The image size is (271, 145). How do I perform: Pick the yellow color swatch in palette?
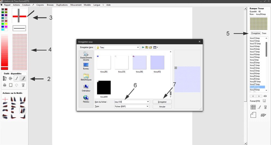pyautogui.click(x=6, y=24)
